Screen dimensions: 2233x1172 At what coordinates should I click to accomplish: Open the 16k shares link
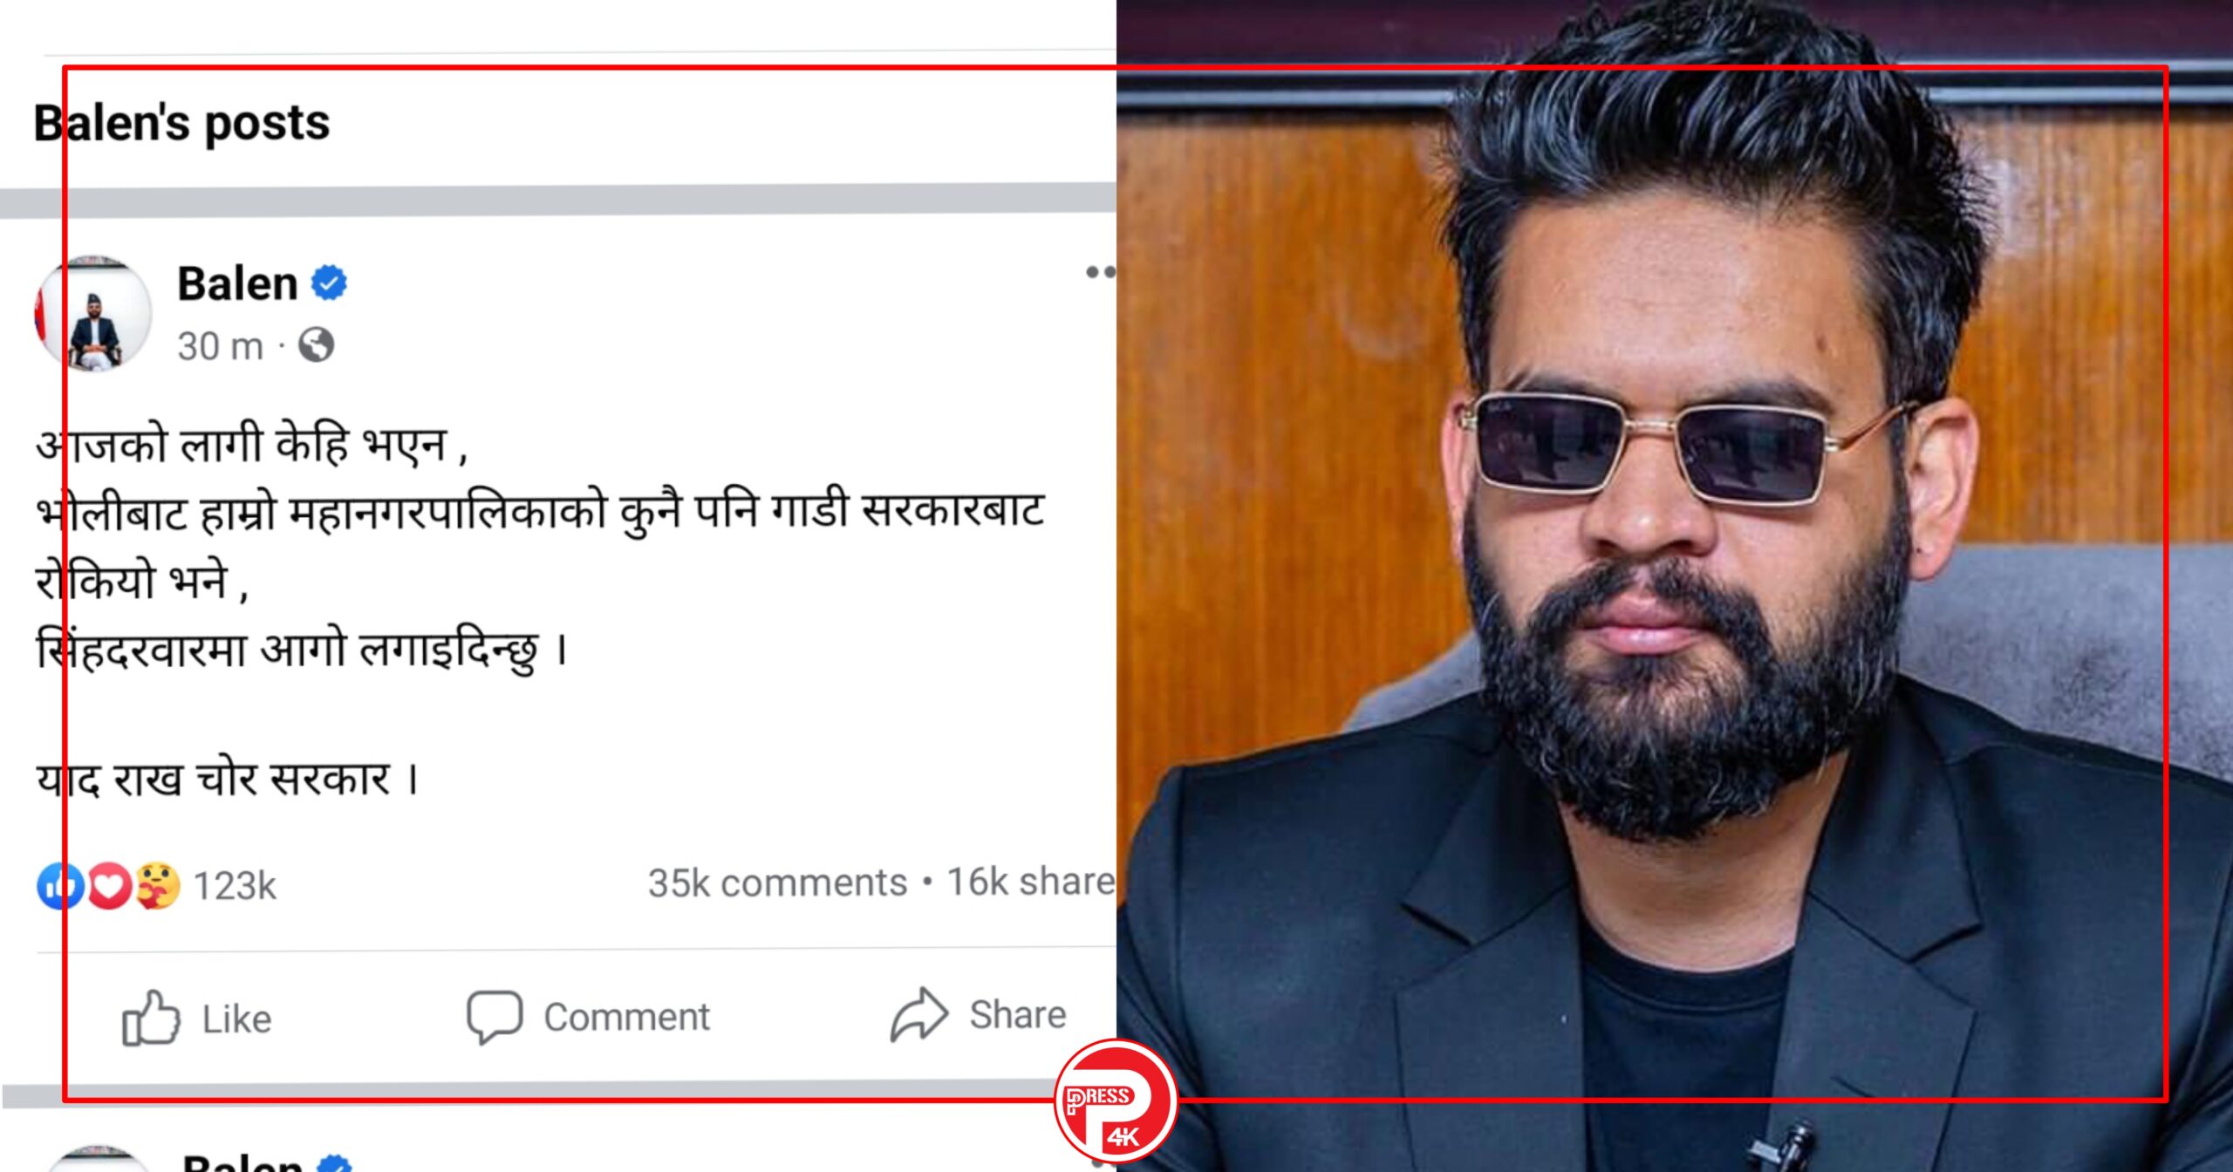click(1031, 882)
